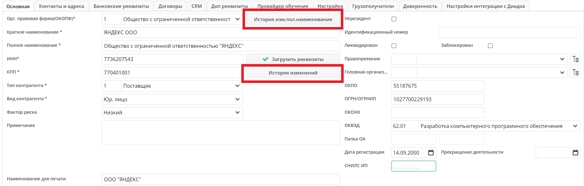This screenshot has width=584, height=186.
Task: Open the Вид контрагента dropdown
Action: [x=238, y=99]
